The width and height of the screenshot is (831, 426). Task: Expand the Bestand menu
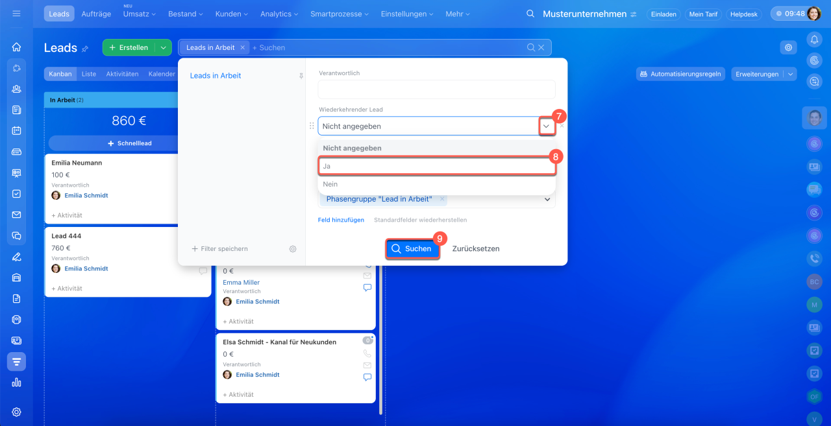[x=185, y=14]
